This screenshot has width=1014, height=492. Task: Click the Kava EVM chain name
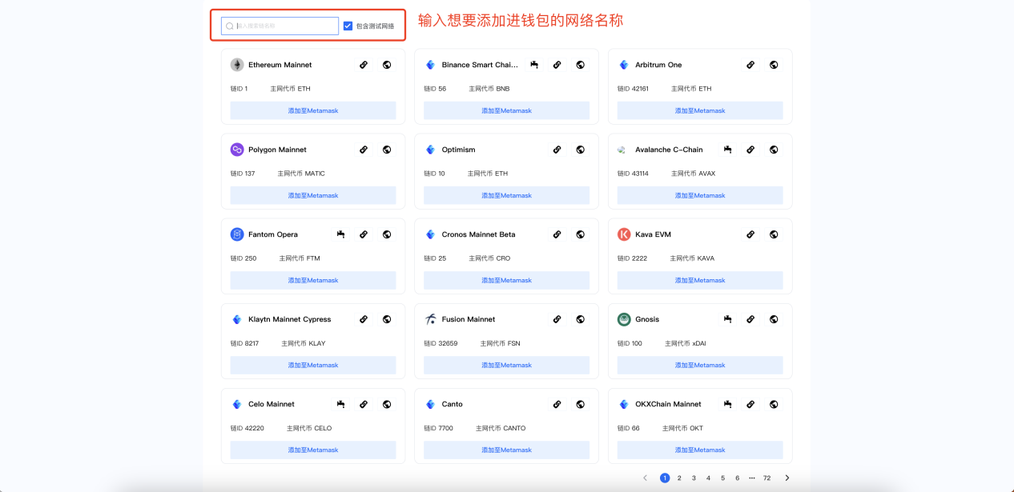[x=655, y=234]
